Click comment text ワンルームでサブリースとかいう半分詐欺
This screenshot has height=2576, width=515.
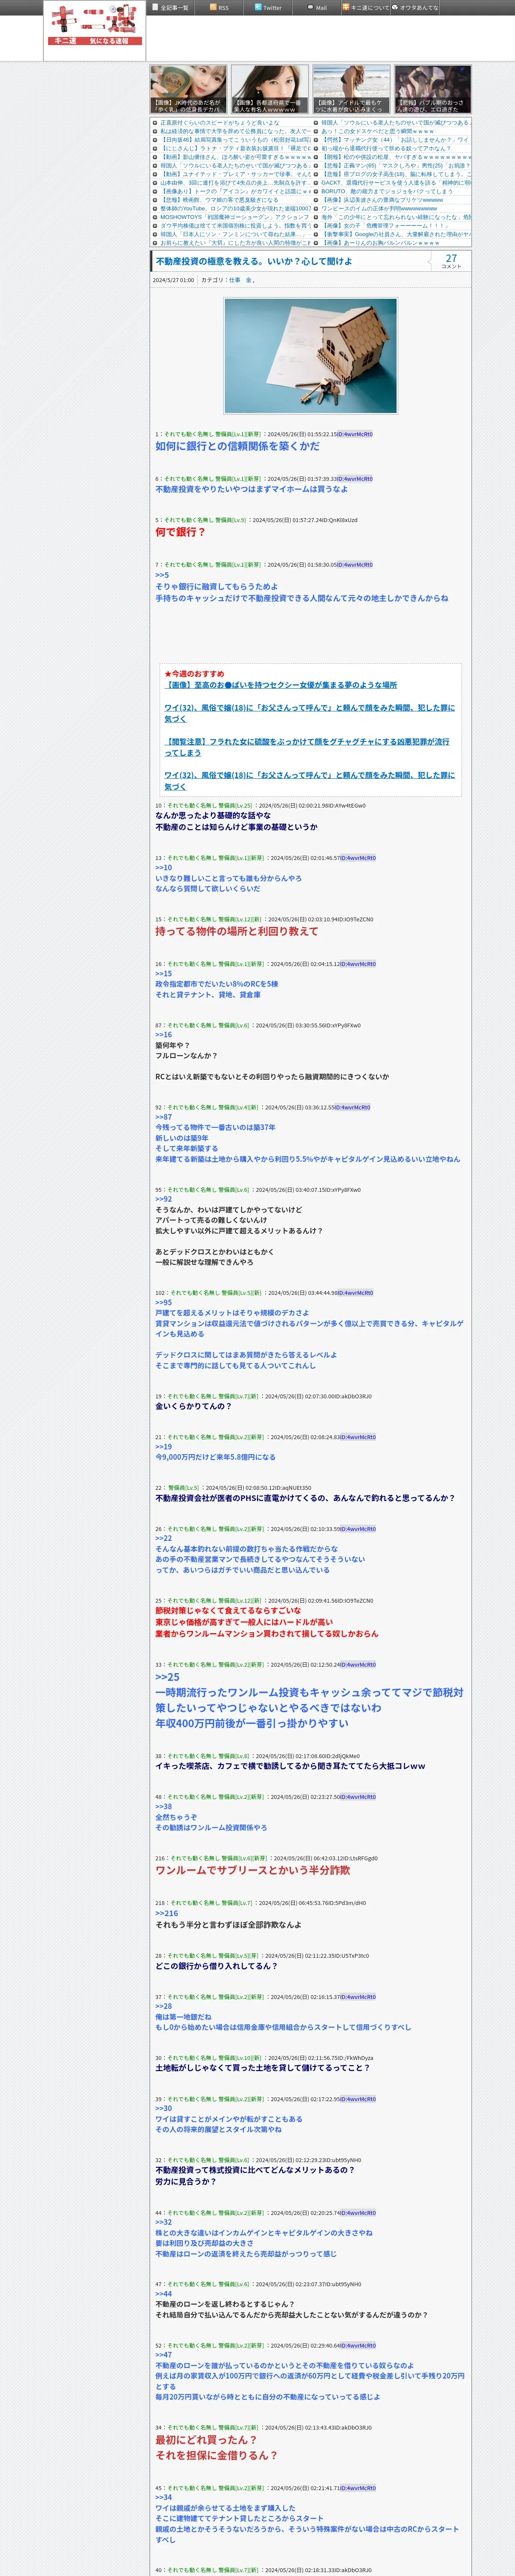[253, 1870]
